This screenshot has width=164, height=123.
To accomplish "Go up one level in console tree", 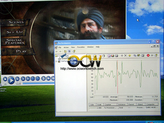I will (x=65, y=51).
